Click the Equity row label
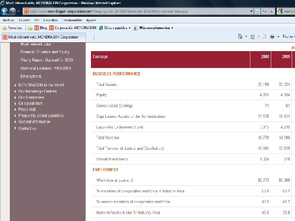 (102, 95)
